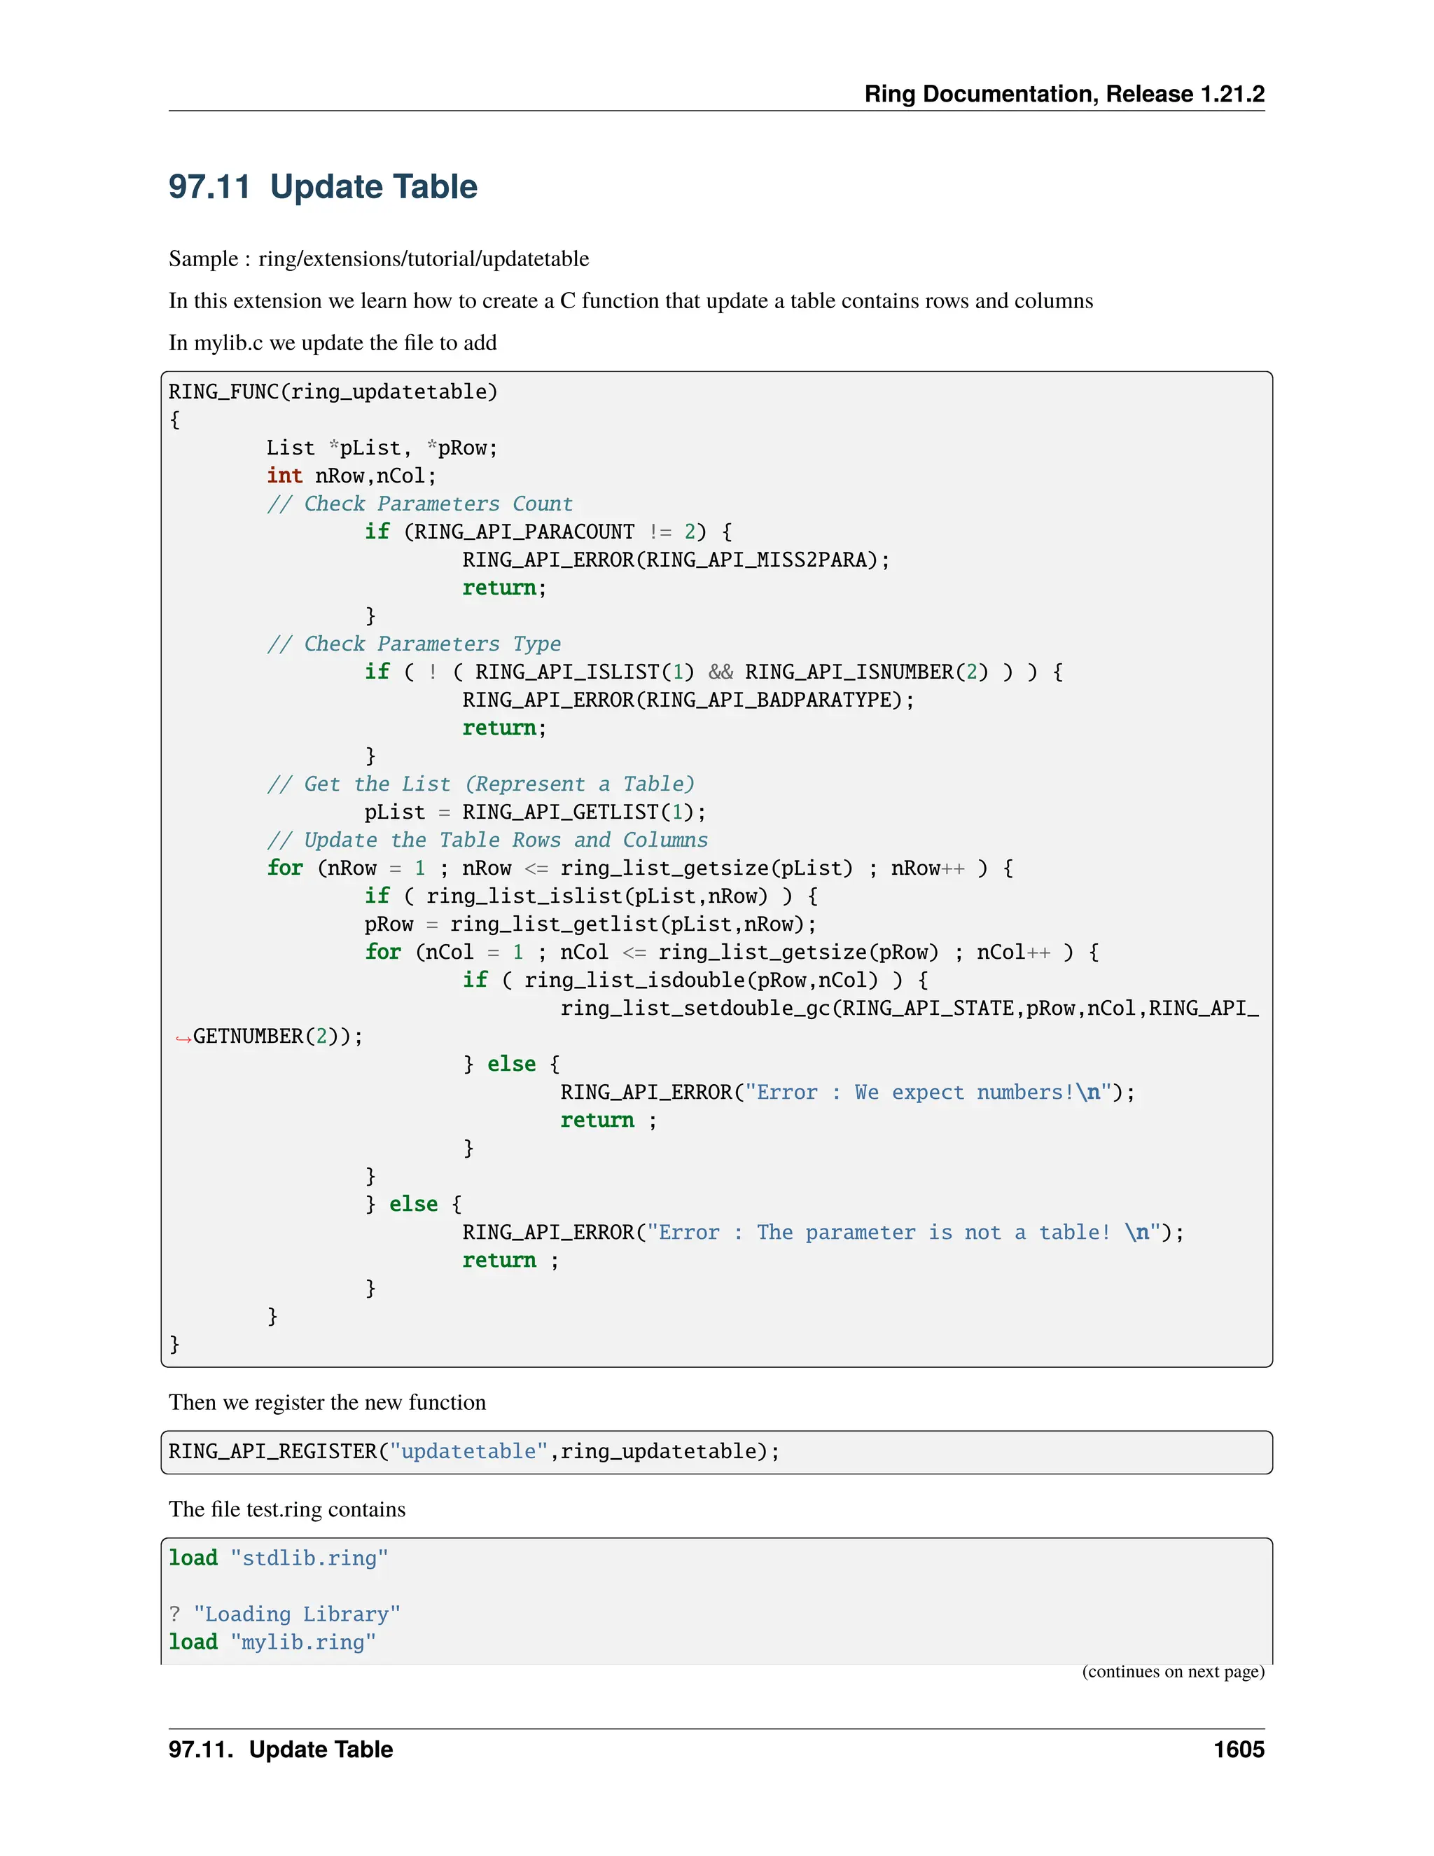Click 'pList = RING_API_GETLIST(1);' line
This screenshot has height=1856, width=1434.
pos(535,812)
